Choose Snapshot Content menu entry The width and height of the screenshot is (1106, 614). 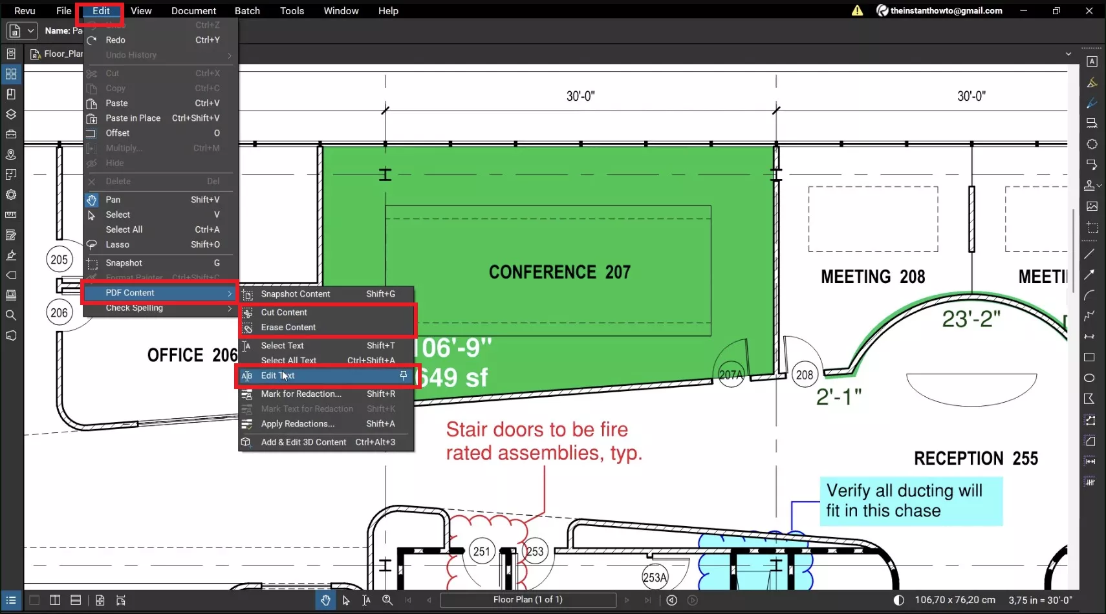[x=326, y=294]
